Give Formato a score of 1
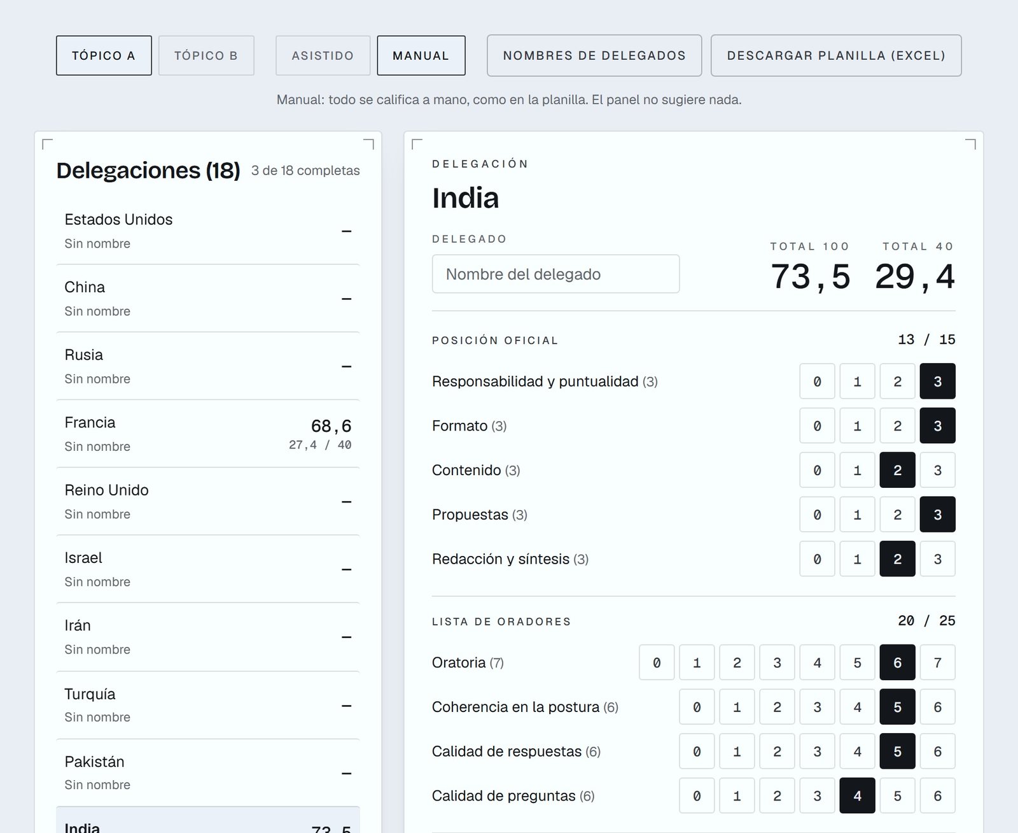This screenshot has height=833, width=1018. (857, 426)
